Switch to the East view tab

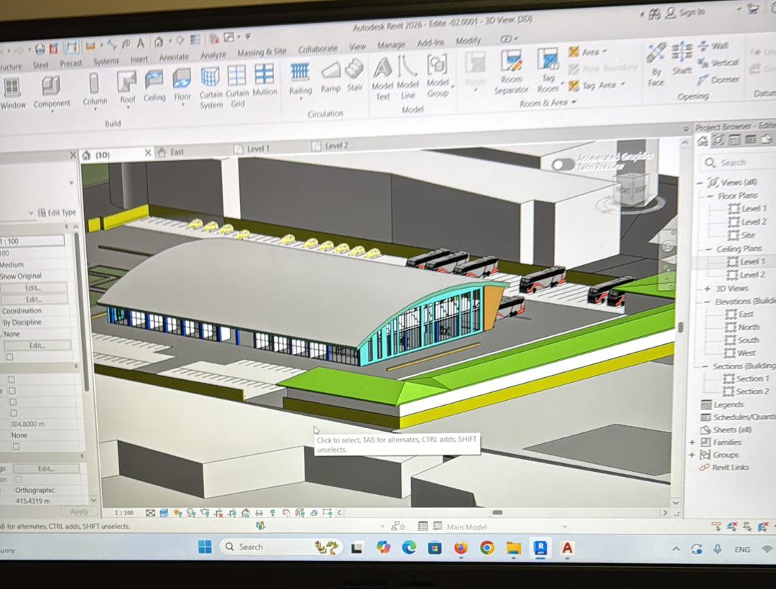tap(176, 152)
